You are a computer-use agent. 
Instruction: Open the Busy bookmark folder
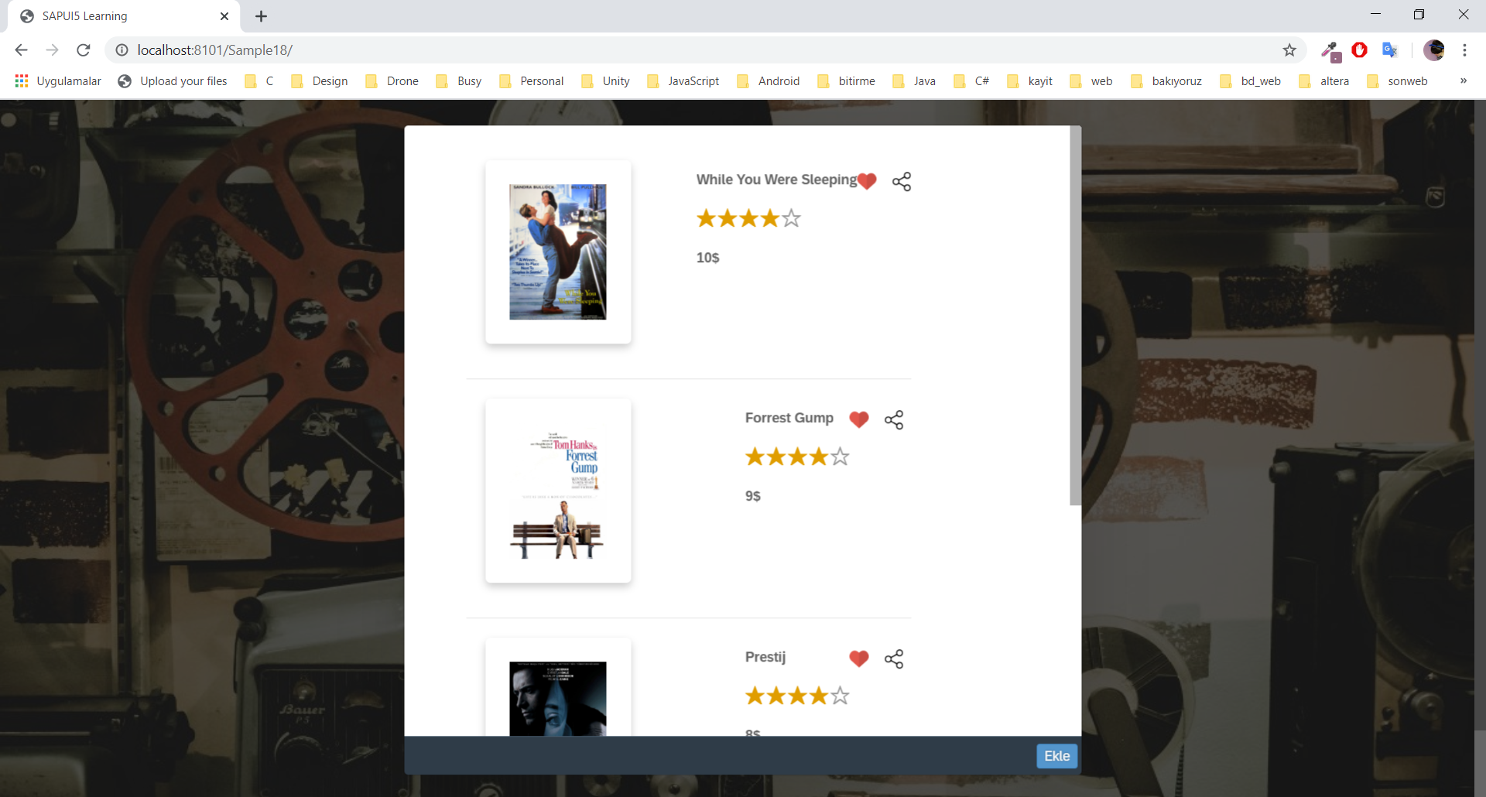click(459, 80)
